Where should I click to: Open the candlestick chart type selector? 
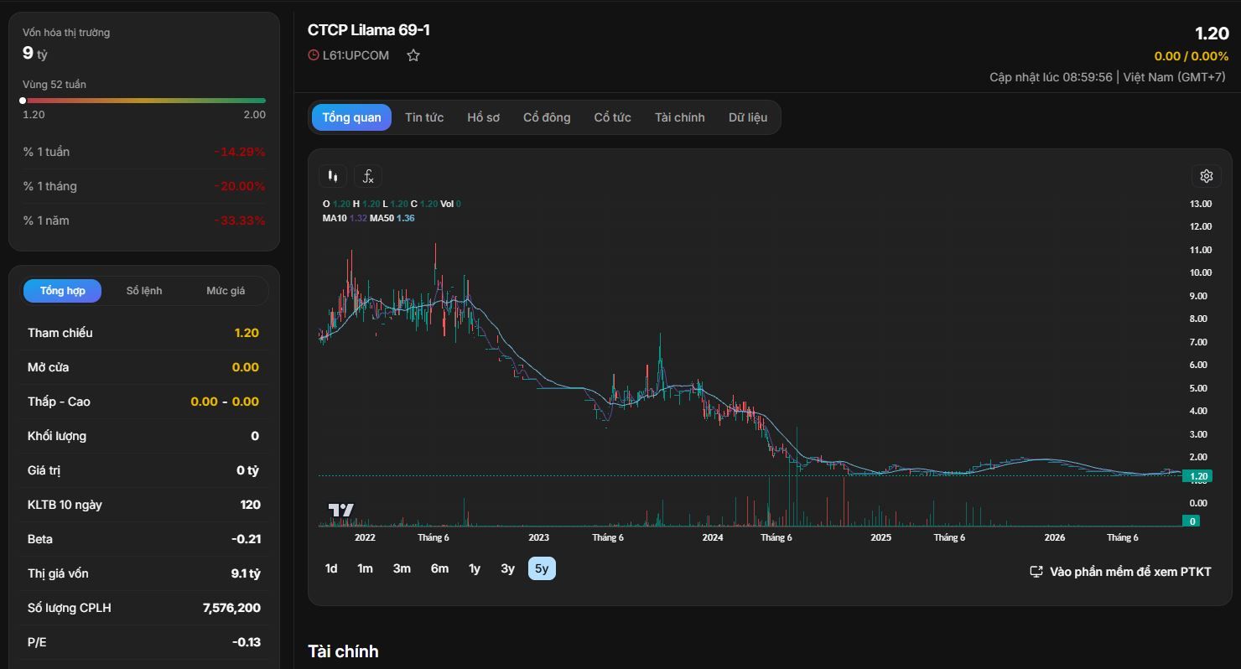click(333, 176)
